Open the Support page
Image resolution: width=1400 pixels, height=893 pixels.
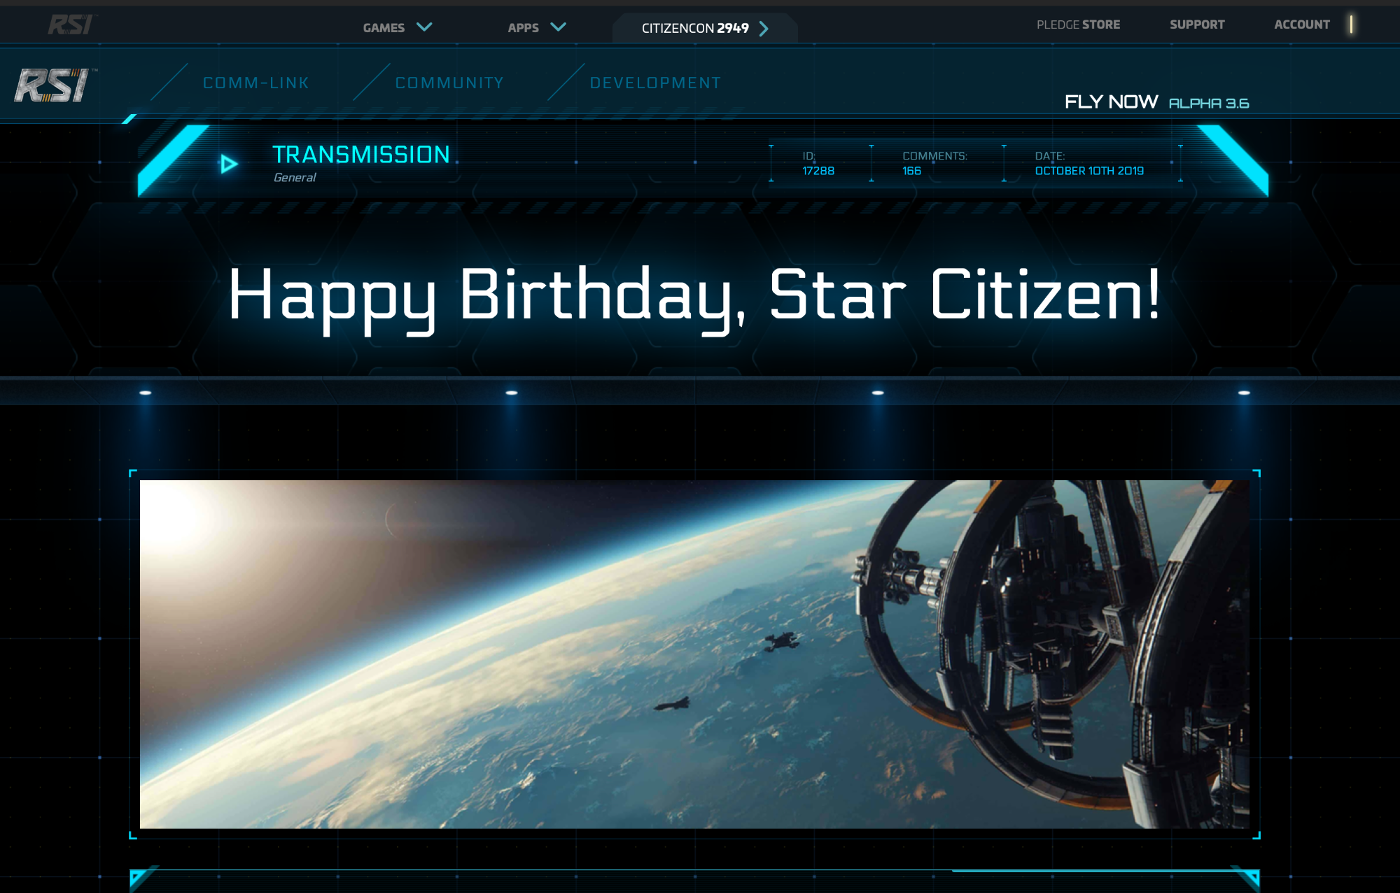click(1197, 24)
